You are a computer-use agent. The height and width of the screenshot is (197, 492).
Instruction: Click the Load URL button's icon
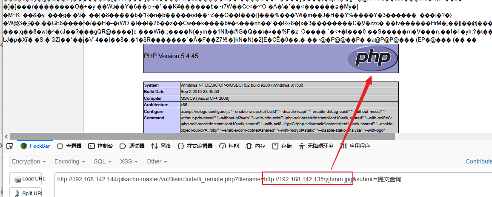17,179
